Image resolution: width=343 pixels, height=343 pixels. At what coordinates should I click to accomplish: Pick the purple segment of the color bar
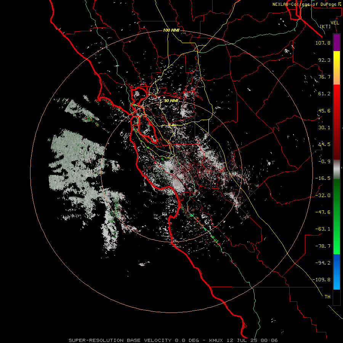[337, 42]
